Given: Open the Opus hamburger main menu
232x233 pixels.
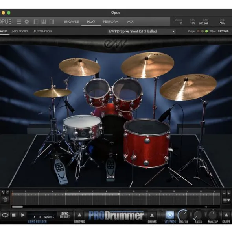Looking at the screenshot, I should [19, 22].
